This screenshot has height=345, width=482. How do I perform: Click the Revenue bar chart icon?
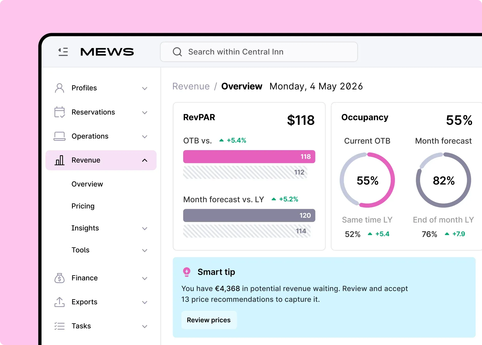click(59, 160)
